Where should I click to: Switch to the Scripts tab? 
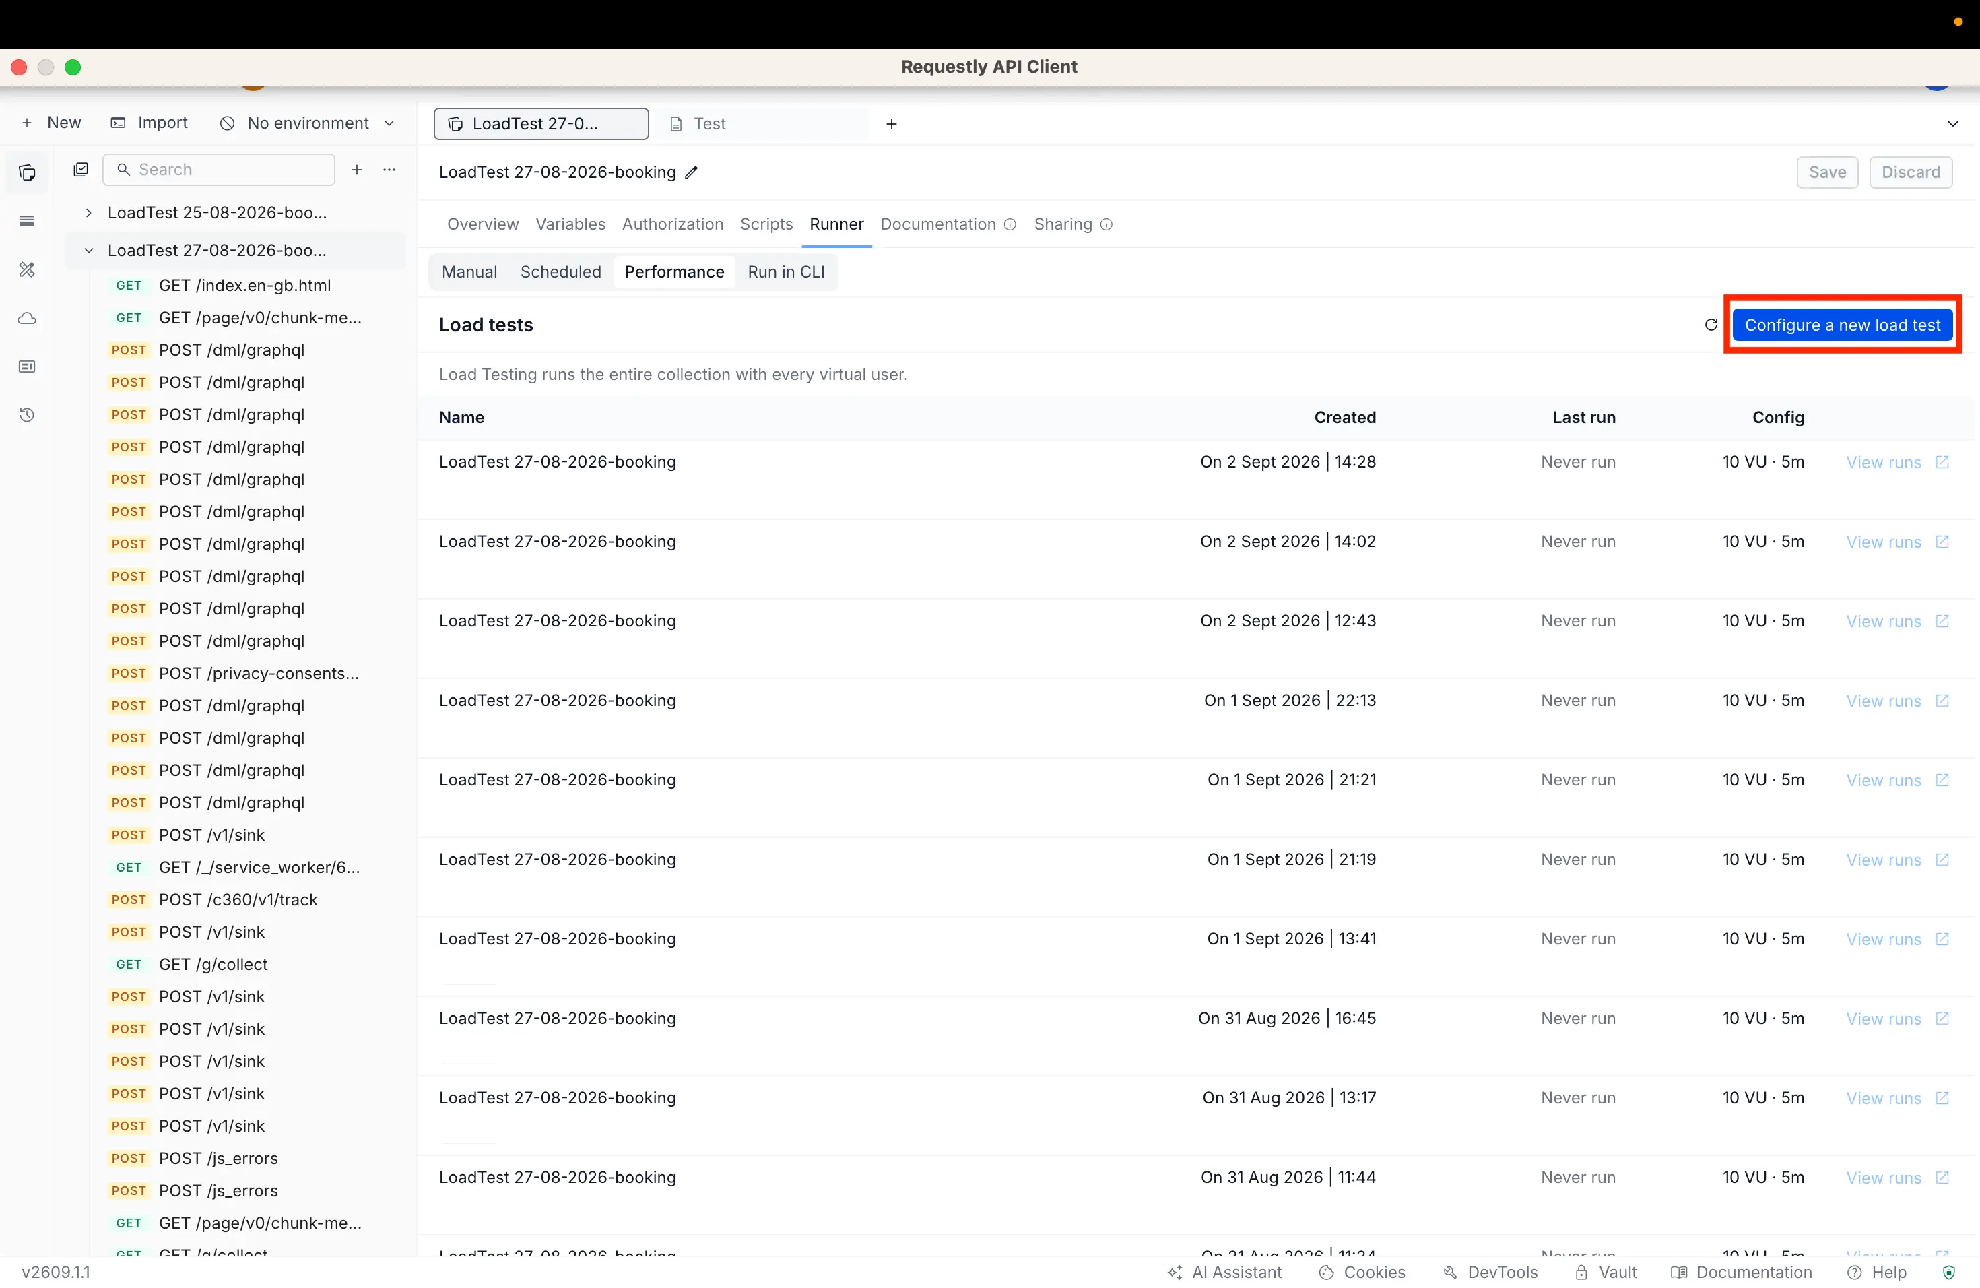766,224
